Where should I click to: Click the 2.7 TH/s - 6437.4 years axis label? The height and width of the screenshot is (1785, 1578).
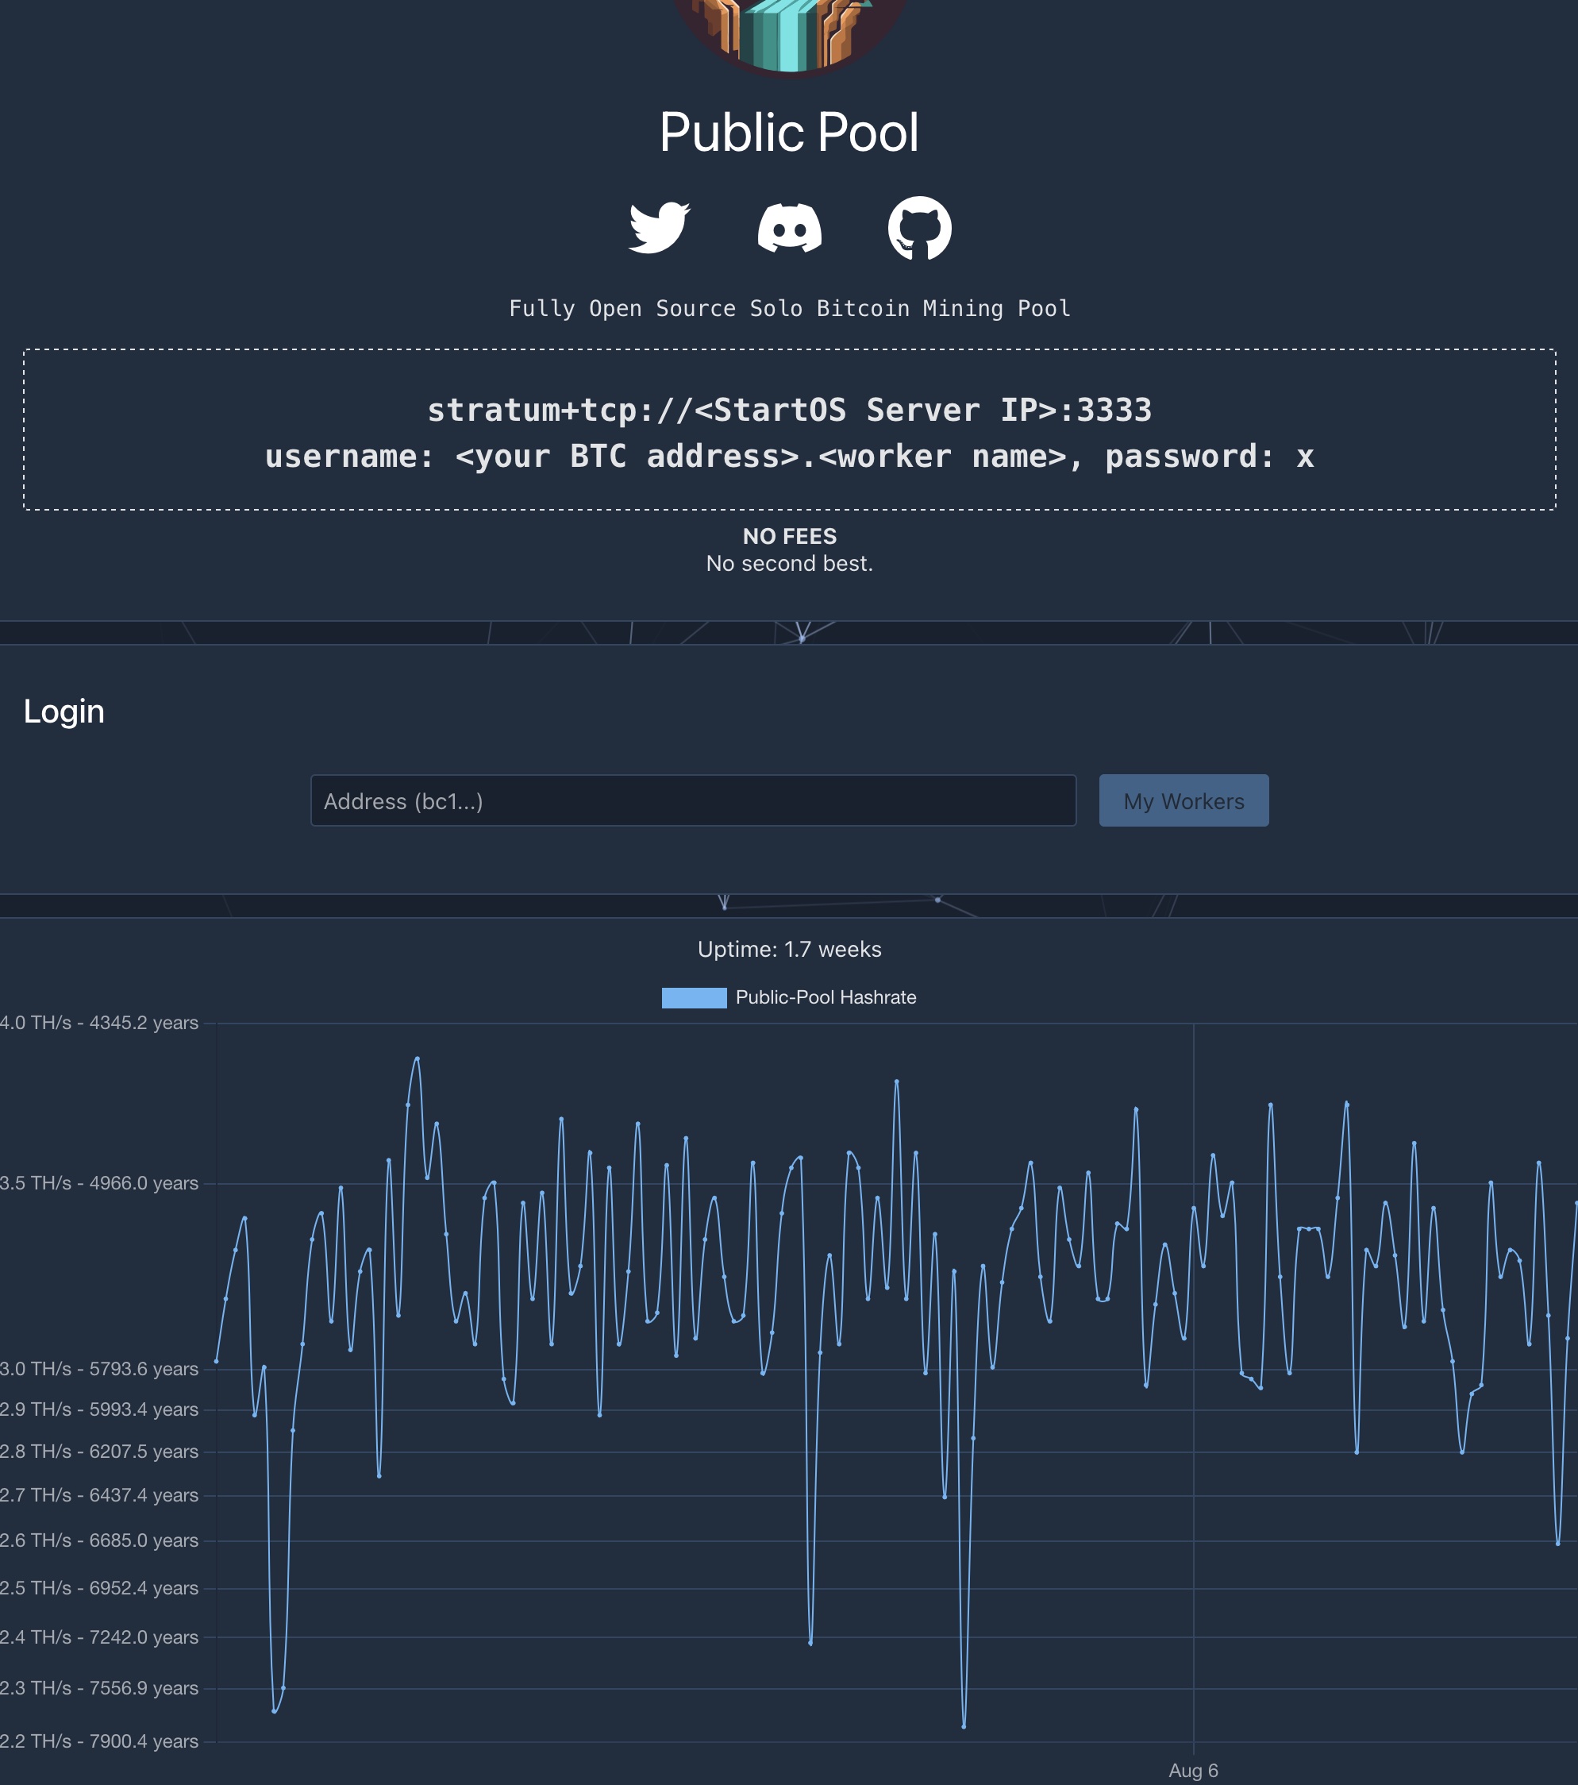(x=99, y=1495)
